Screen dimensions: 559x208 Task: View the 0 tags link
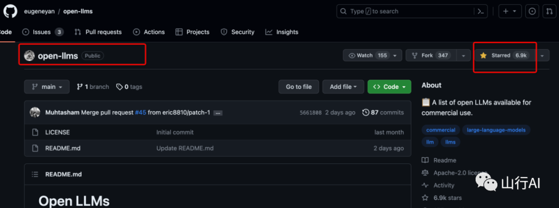(x=129, y=87)
